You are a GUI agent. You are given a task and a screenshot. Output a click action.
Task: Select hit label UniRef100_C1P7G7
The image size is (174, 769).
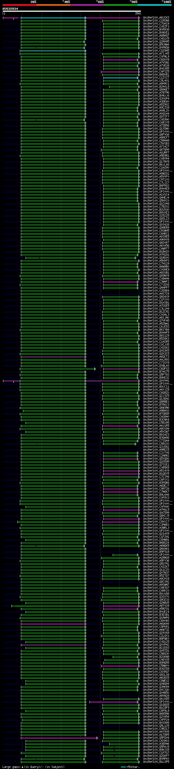click(156, 753)
